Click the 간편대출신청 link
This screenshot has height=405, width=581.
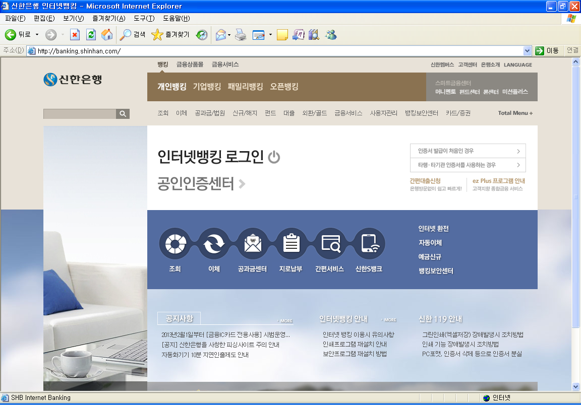[425, 181]
